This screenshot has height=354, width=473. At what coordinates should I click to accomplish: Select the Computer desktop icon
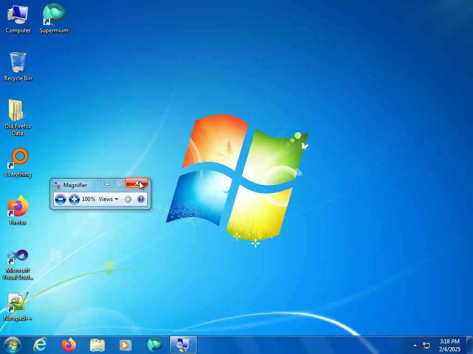coord(18,19)
